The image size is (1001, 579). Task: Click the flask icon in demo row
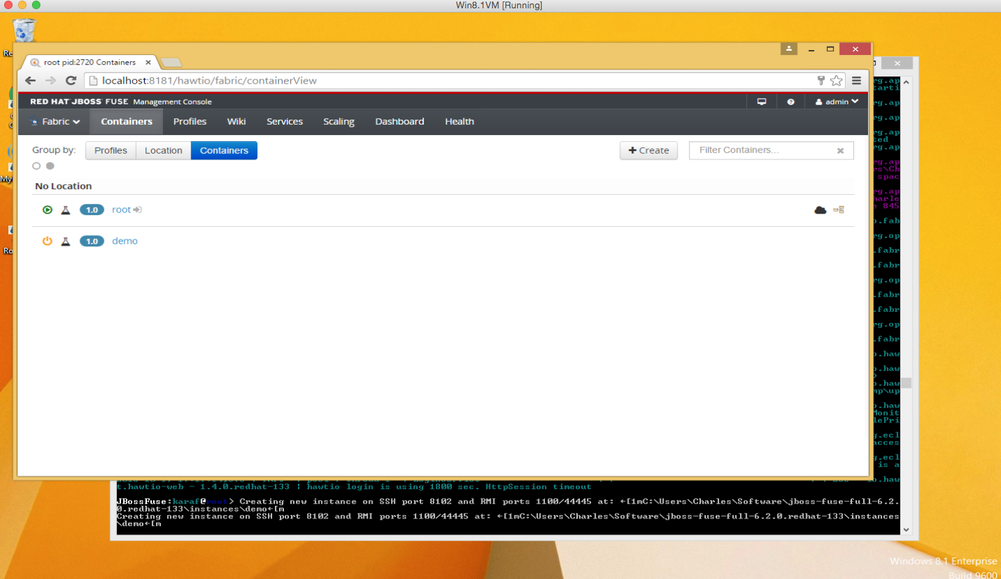65,241
